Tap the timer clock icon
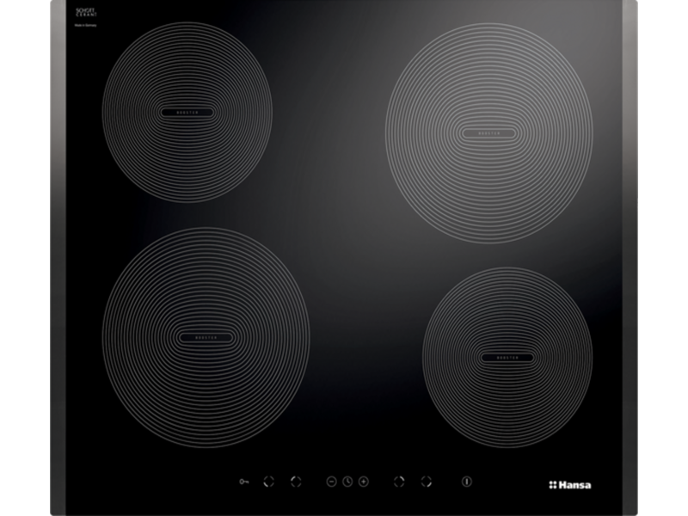 tap(347, 482)
